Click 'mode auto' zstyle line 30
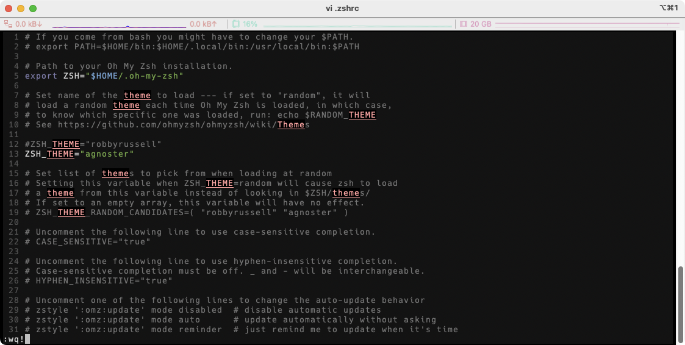Viewport: 685px width, 345px height. click(176, 320)
